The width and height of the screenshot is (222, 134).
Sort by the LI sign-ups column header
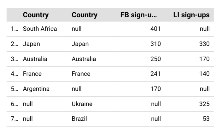[x=191, y=15]
